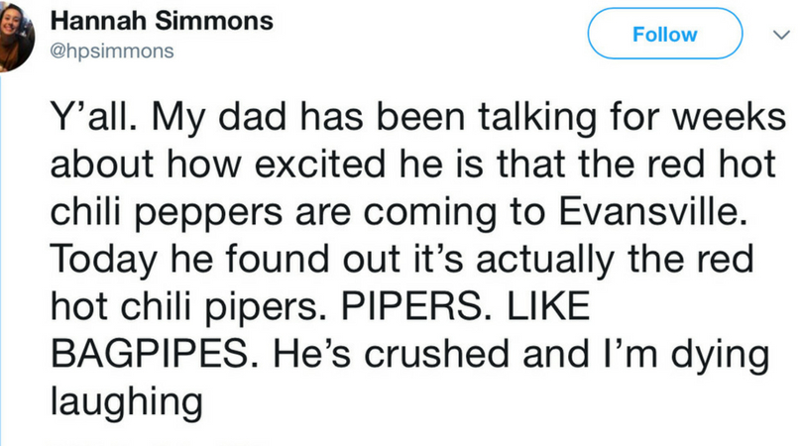Click the phrase "chili peppers"

click(x=167, y=213)
